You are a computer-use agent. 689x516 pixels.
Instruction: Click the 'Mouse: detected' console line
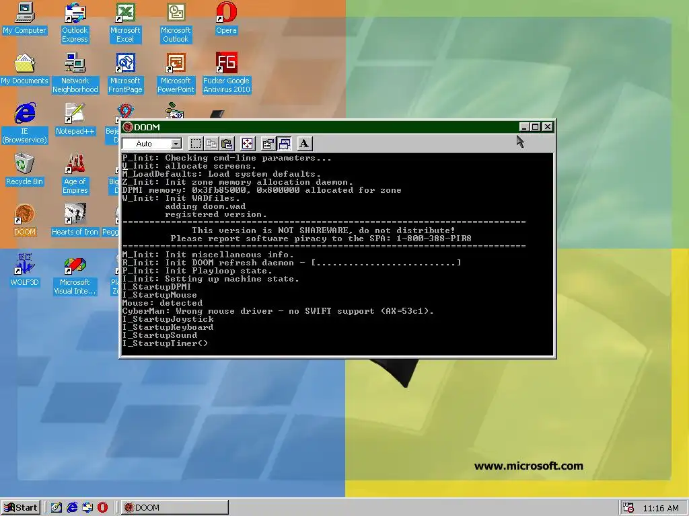[163, 303]
